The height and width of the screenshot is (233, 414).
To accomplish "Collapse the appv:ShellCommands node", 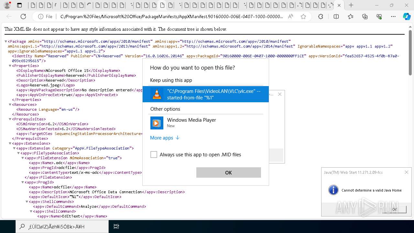I will tap(27, 202).
